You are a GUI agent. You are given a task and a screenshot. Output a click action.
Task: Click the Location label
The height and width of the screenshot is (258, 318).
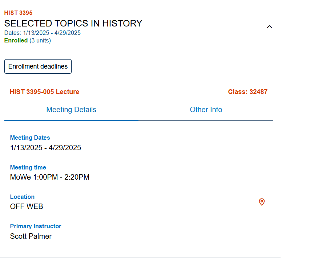tap(22, 197)
